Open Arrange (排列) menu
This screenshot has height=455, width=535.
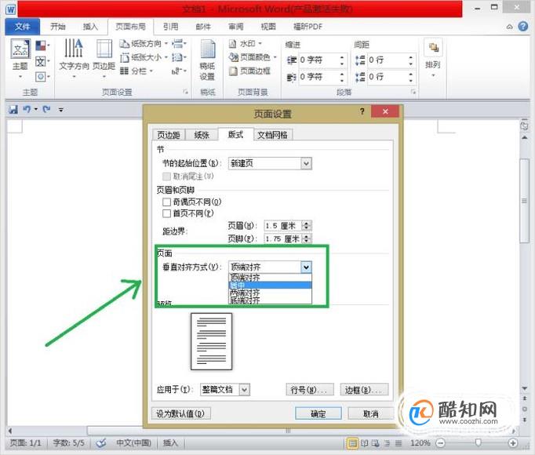coord(433,58)
